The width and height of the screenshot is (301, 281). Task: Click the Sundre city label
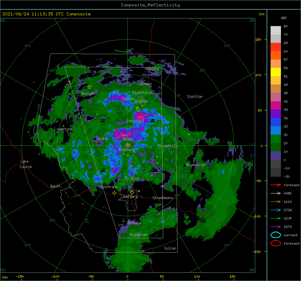click(x=101, y=139)
